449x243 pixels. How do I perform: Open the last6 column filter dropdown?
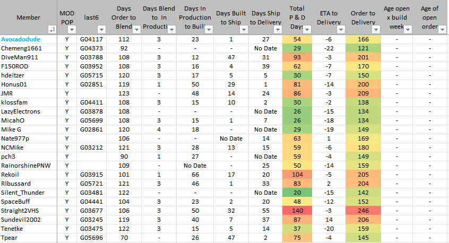pos(102,30)
